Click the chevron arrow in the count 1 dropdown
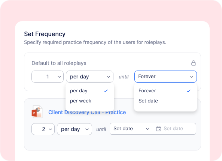The height and width of the screenshot is (161, 222). [59, 77]
